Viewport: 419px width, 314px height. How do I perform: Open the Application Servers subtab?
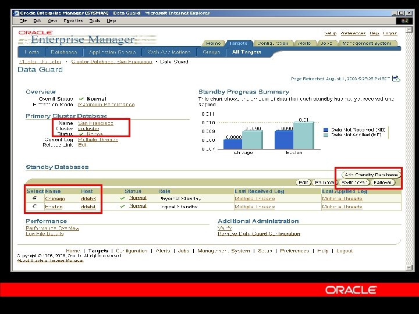point(112,52)
